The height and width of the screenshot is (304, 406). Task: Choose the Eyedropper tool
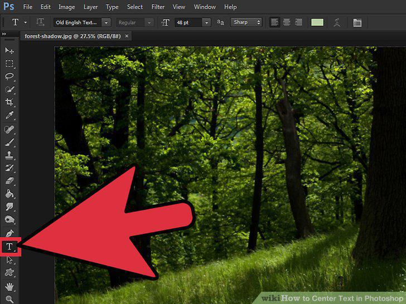(x=9, y=115)
